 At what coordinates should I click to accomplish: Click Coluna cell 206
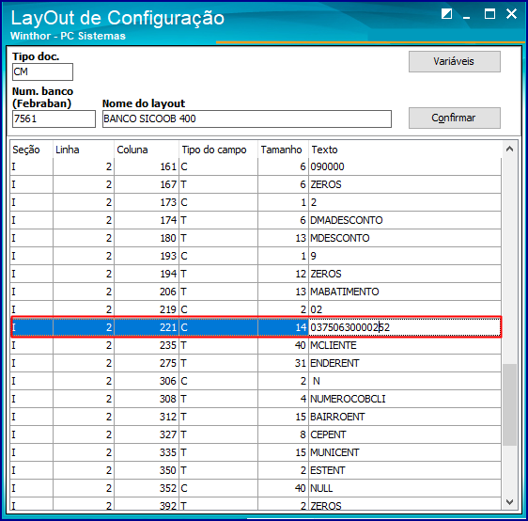click(147, 292)
